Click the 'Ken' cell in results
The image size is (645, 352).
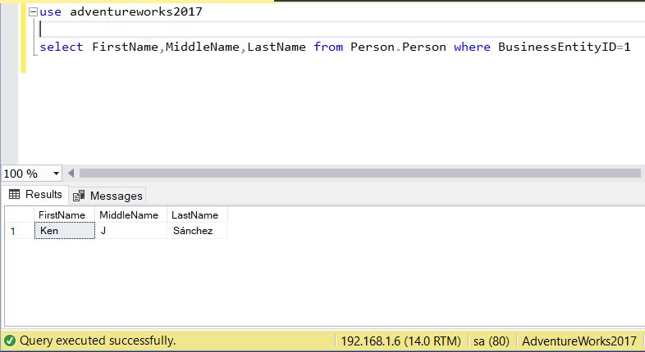tap(64, 231)
